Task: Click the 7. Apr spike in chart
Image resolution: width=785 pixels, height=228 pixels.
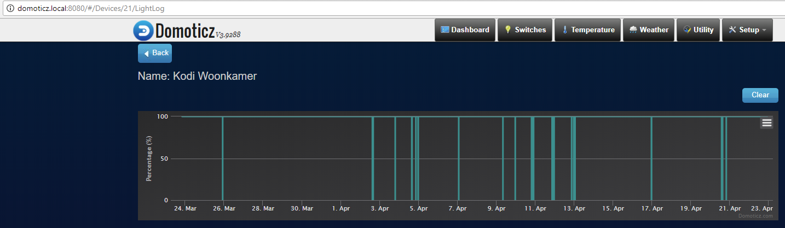Action: click(459, 159)
